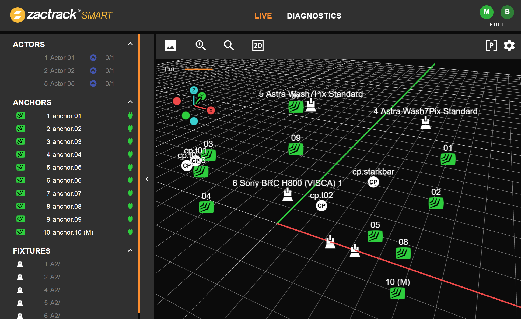
Task: Collapse the ACTORS section
Action: [130, 44]
